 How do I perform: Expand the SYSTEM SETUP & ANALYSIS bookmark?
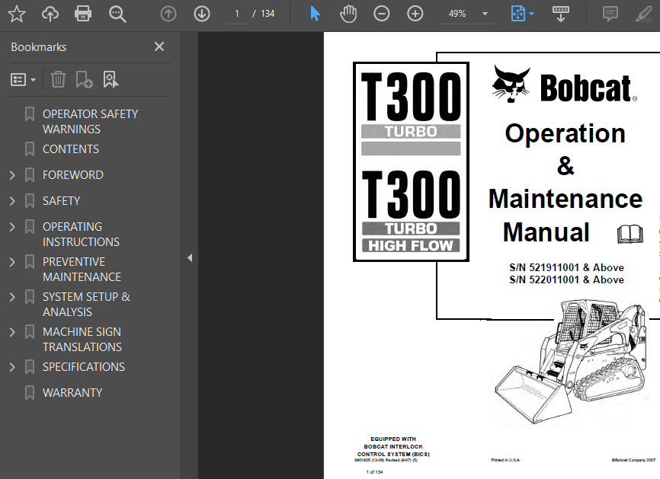(12, 297)
